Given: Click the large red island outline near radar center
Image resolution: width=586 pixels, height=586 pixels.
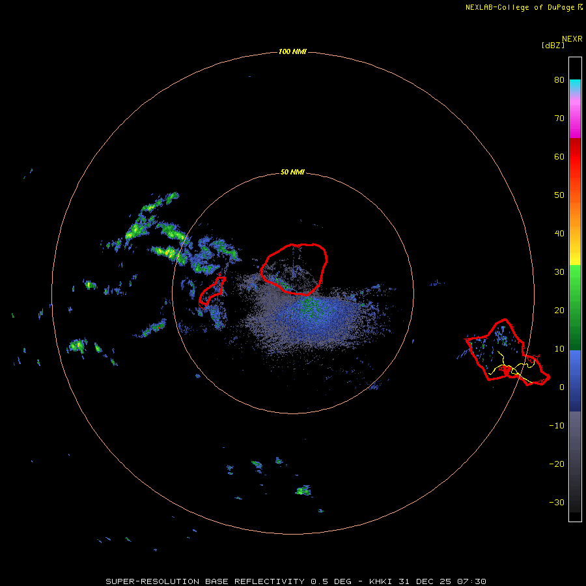Looking at the screenshot, I should 294,268.
